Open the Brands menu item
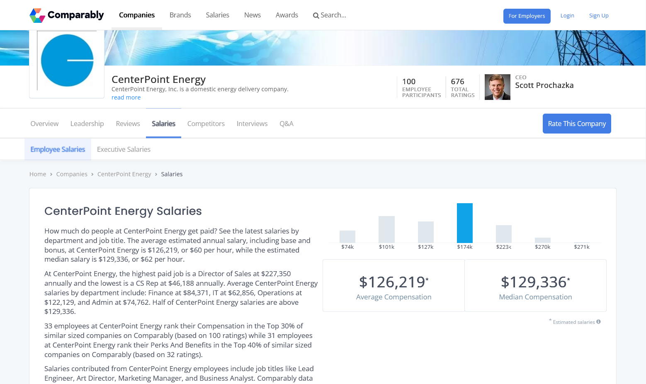The image size is (646, 384). 180,15
